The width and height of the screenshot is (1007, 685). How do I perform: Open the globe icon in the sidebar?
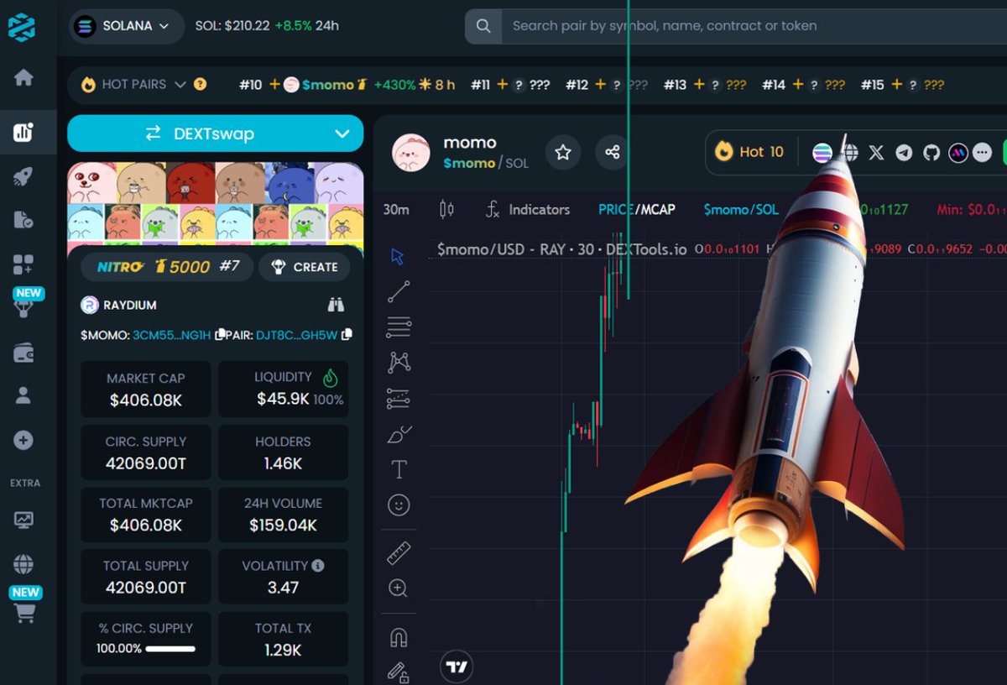pyautogui.click(x=23, y=564)
